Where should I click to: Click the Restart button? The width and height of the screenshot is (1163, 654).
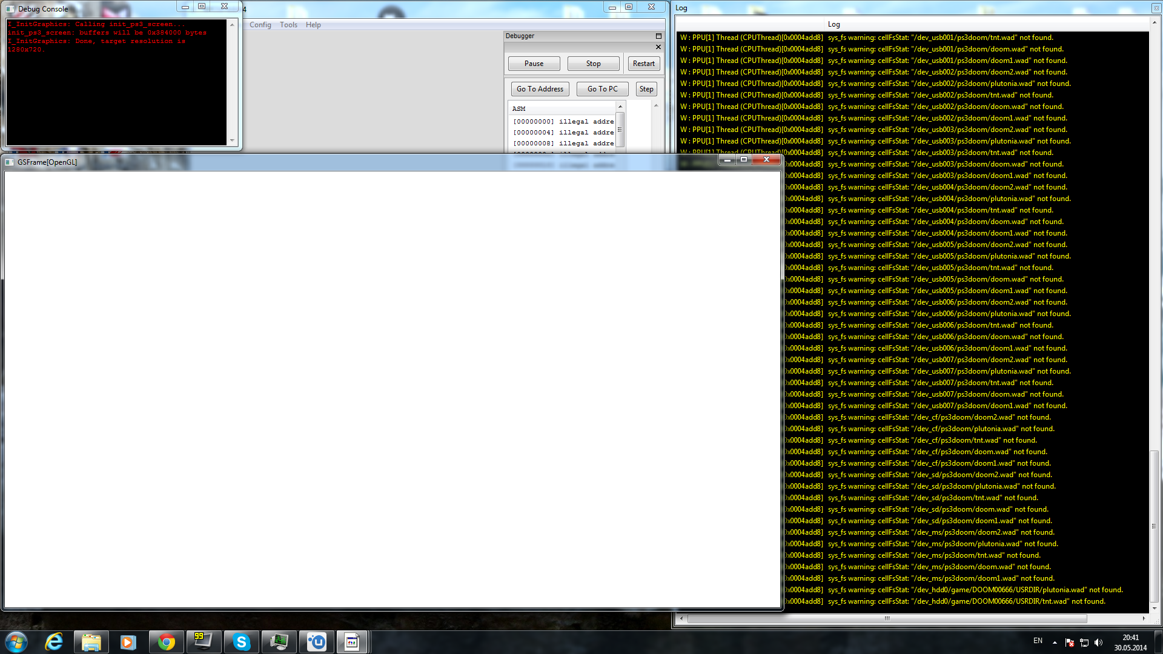pyautogui.click(x=643, y=64)
